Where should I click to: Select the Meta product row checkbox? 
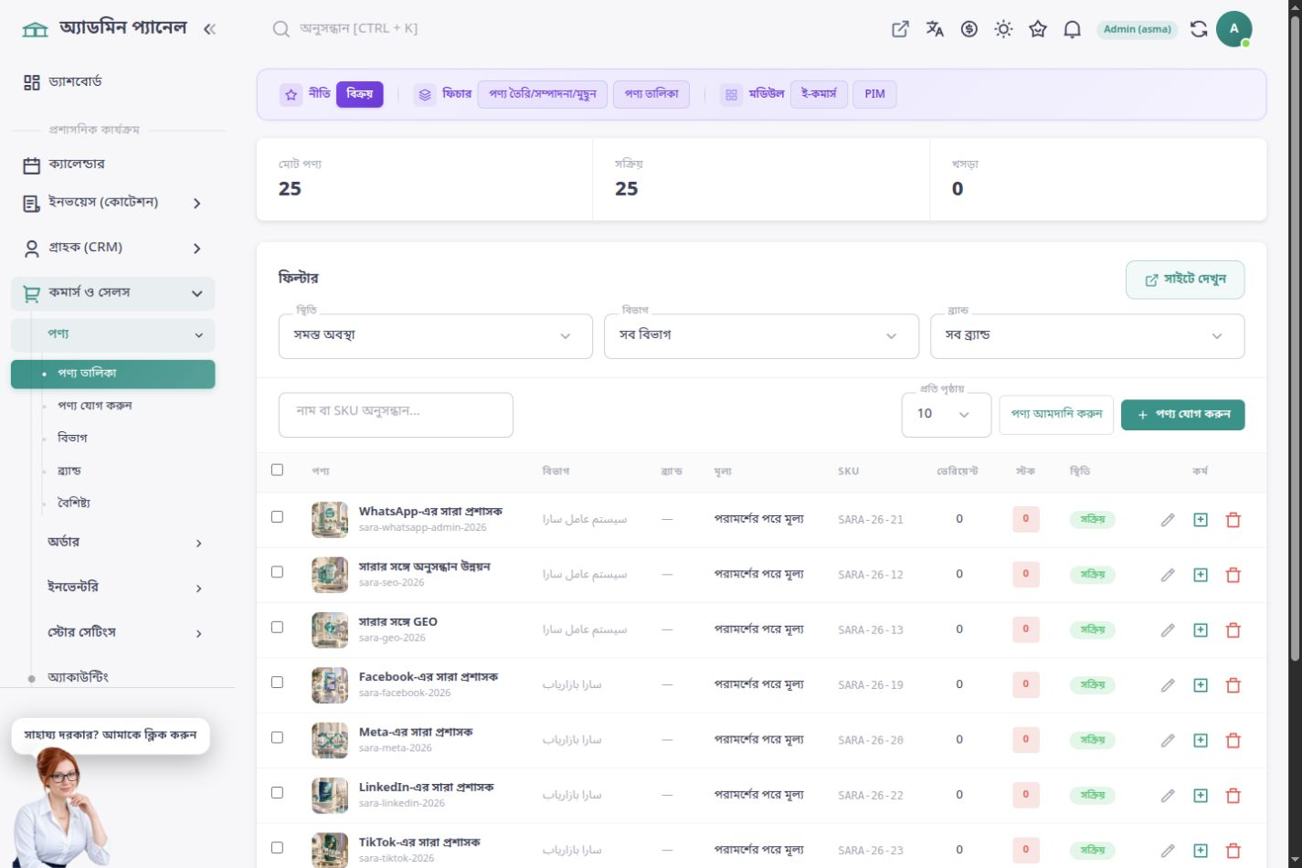tap(277, 737)
